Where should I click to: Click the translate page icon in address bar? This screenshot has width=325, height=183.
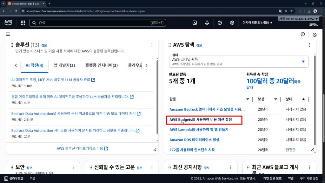point(281,11)
